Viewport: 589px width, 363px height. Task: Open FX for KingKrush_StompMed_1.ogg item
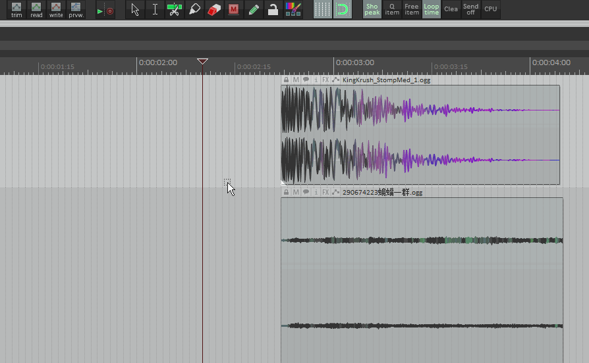[325, 80]
